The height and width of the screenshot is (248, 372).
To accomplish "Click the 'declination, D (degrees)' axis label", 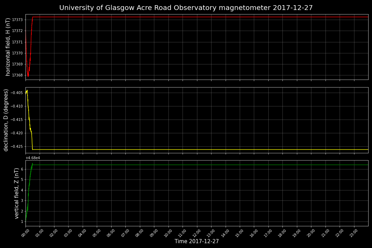I will 6,120.
